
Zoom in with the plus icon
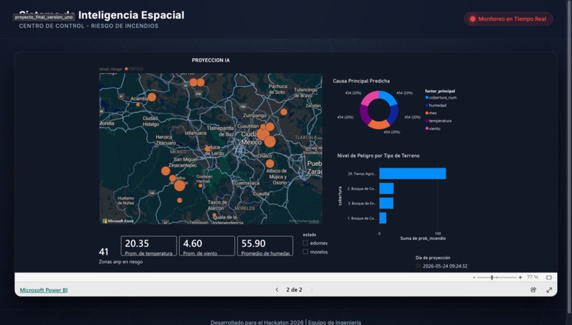[520, 277]
